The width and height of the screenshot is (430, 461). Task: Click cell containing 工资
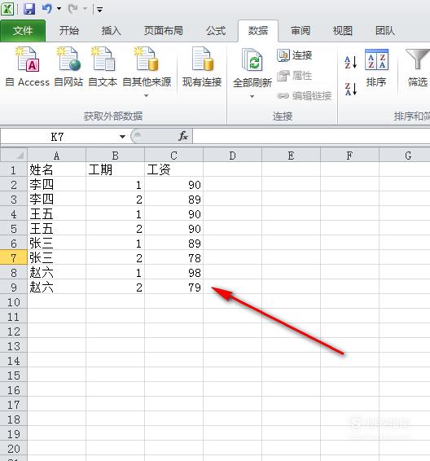click(x=173, y=169)
